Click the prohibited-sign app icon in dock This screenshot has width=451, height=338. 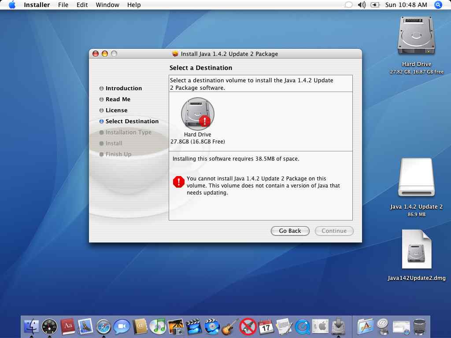coord(248,327)
